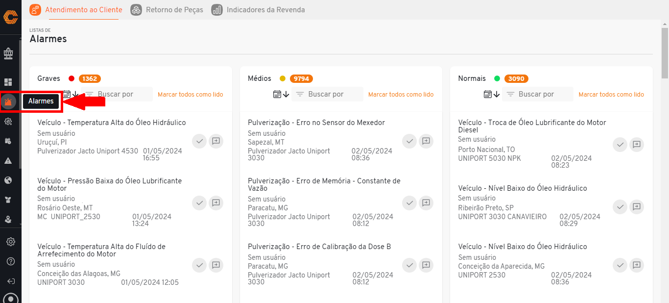The height and width of the screenshot is (303, 669).
Task: Open the help question mark icon
Action: [11, 261]
